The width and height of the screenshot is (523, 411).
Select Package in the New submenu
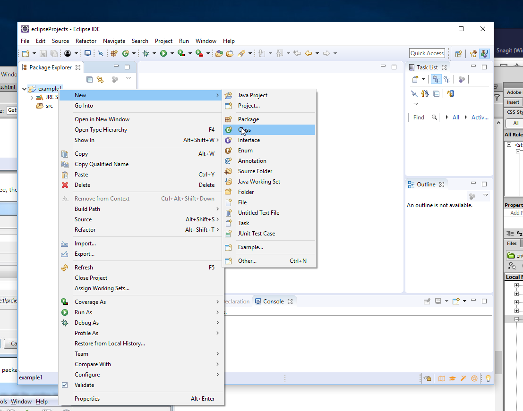[x=269, y=119]
